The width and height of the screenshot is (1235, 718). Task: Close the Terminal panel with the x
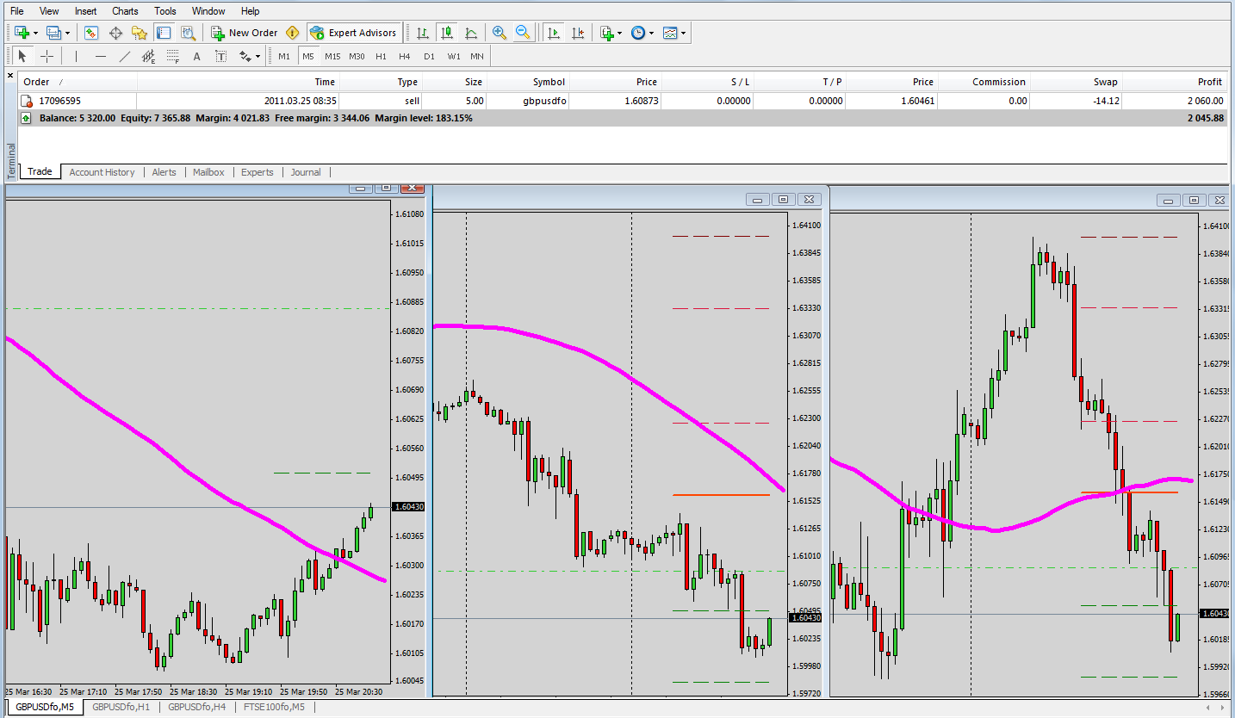pos(11,76)
